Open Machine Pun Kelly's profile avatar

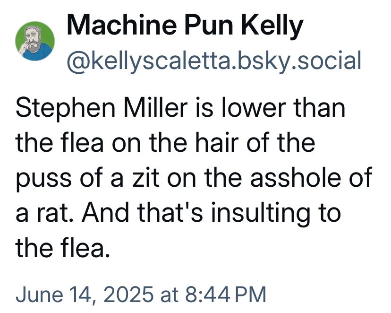coord(35,41)
